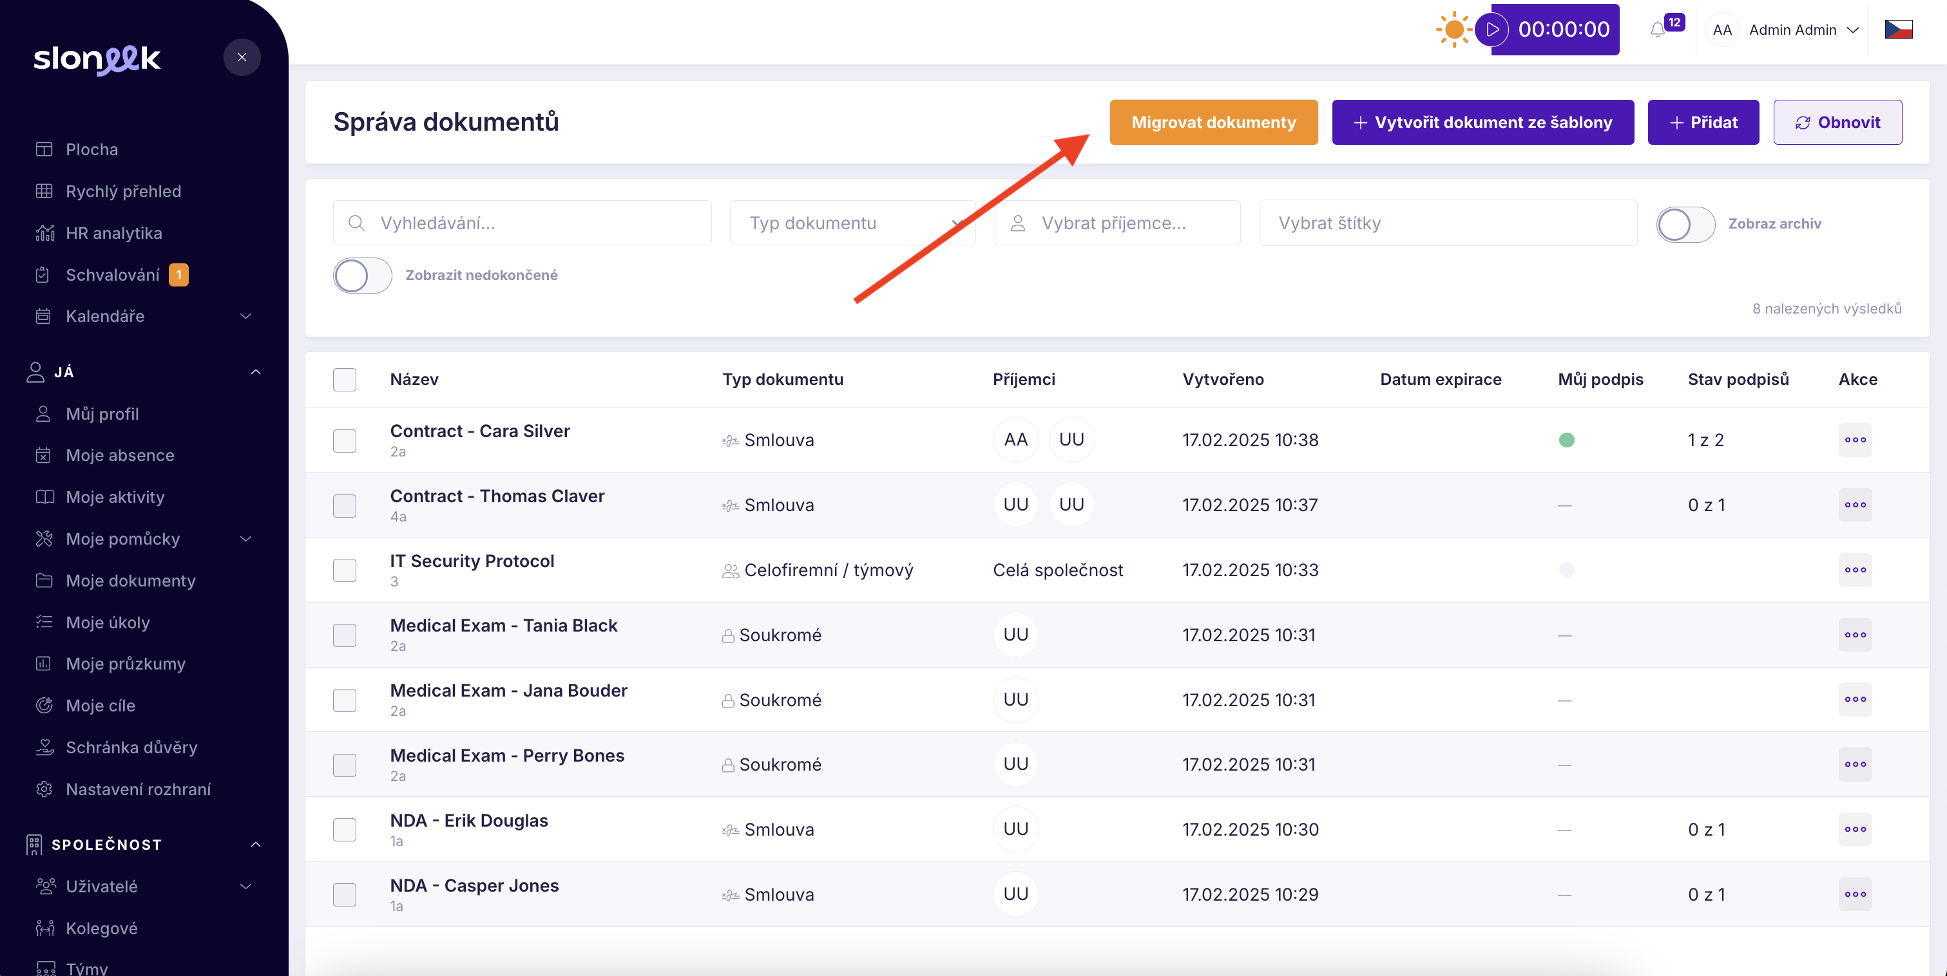Expand the Uživatelé submenu
The image size is (1947, 976).
[245, 886]
